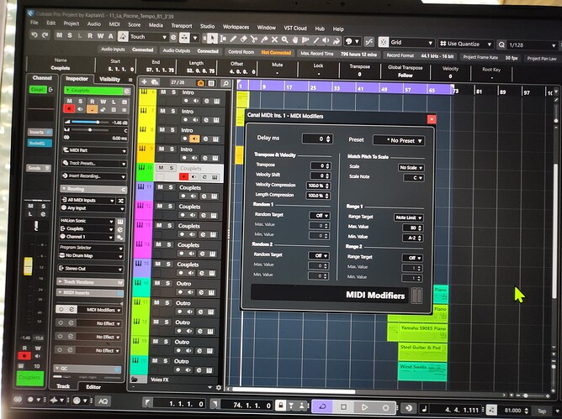The image size is (562, 419).
Task: Select the Play speaker tool
Action: (326, 41)
